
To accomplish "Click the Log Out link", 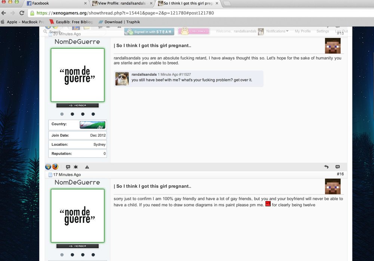I will pyautogui.click(x=341, y=31).
